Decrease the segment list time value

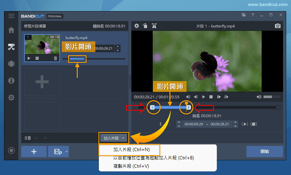(x=118, y=51)
